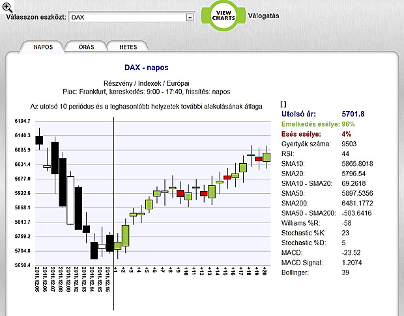Viewport: 404px width, 316px height.
Task: Click the Stochastic %K label
Action: click(304, 233)
